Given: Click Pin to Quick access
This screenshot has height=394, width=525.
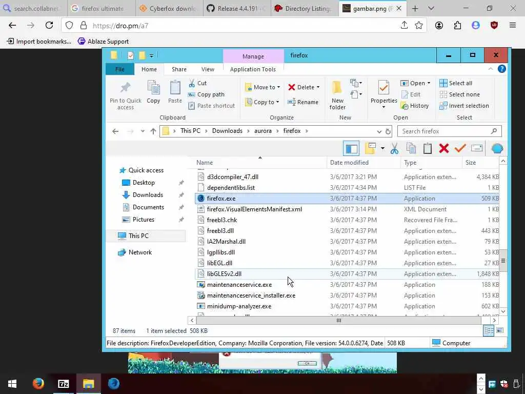Looking at the screenshot, I should [x=126, y=95].
